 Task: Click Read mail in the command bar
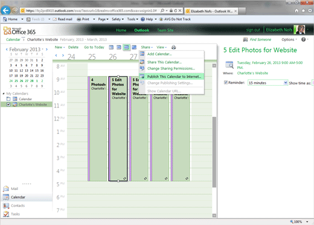(x=62, y=19)
